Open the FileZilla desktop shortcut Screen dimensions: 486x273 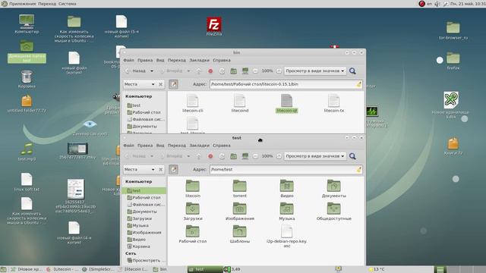214,27
